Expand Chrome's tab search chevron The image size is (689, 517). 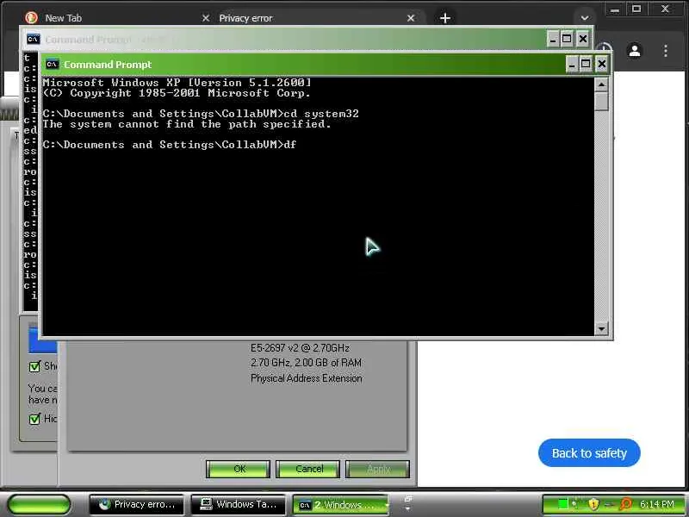tap(585, 18)
